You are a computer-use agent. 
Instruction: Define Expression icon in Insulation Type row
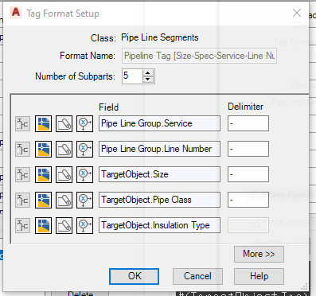click(84, 225)
